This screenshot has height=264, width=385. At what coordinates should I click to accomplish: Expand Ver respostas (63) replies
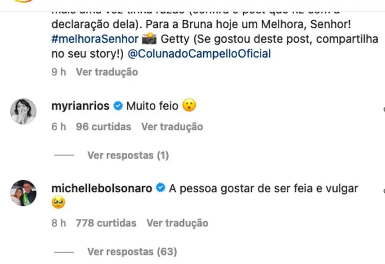132,252
